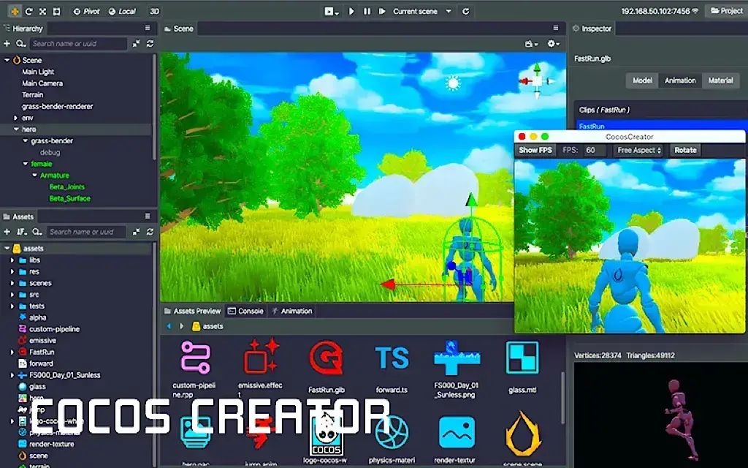Navigate back in Assets Preview
The image size is (748, 468).
point(169,326)
